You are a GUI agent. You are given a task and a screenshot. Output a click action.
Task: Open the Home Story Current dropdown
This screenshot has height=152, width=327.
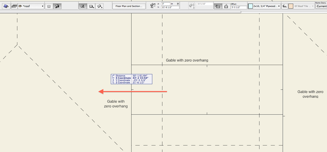click(321, 6)
